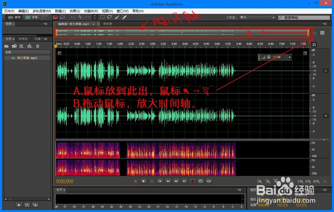This screenshot has height=212, width=334.
Task: Open the 编辑(E) menu
Action: (x=23, y=11)
